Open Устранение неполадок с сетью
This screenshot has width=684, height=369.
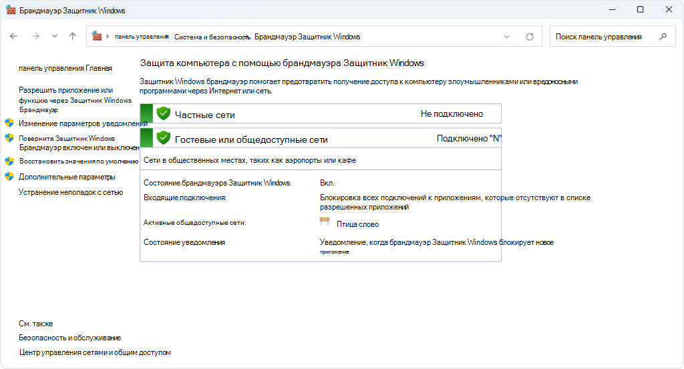71,192
